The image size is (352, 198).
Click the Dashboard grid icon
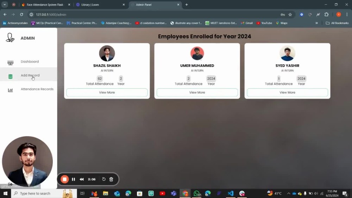10,63
